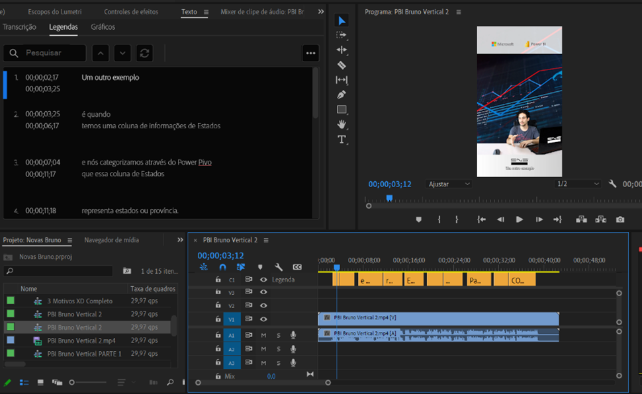Select the Hand tool
Screen dimensions: 642x394
pos(342,124)
